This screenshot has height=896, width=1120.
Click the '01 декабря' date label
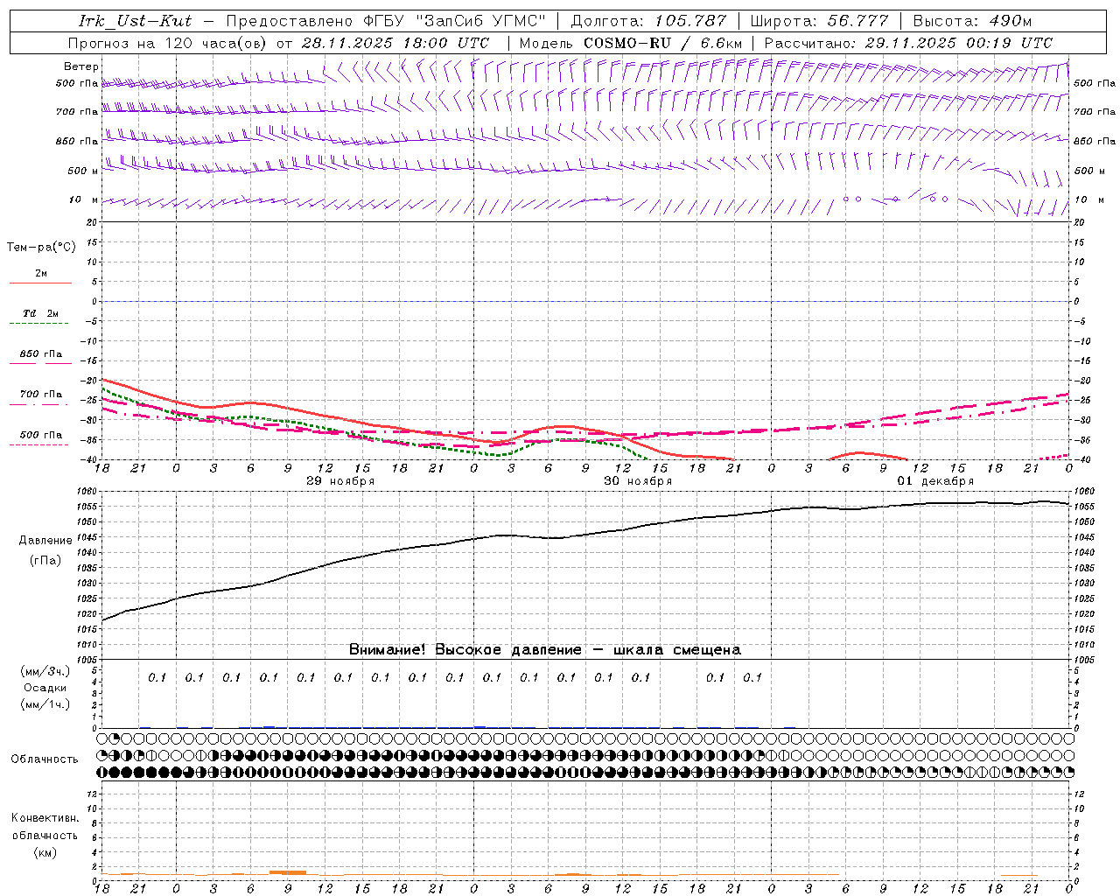[935, 481]
